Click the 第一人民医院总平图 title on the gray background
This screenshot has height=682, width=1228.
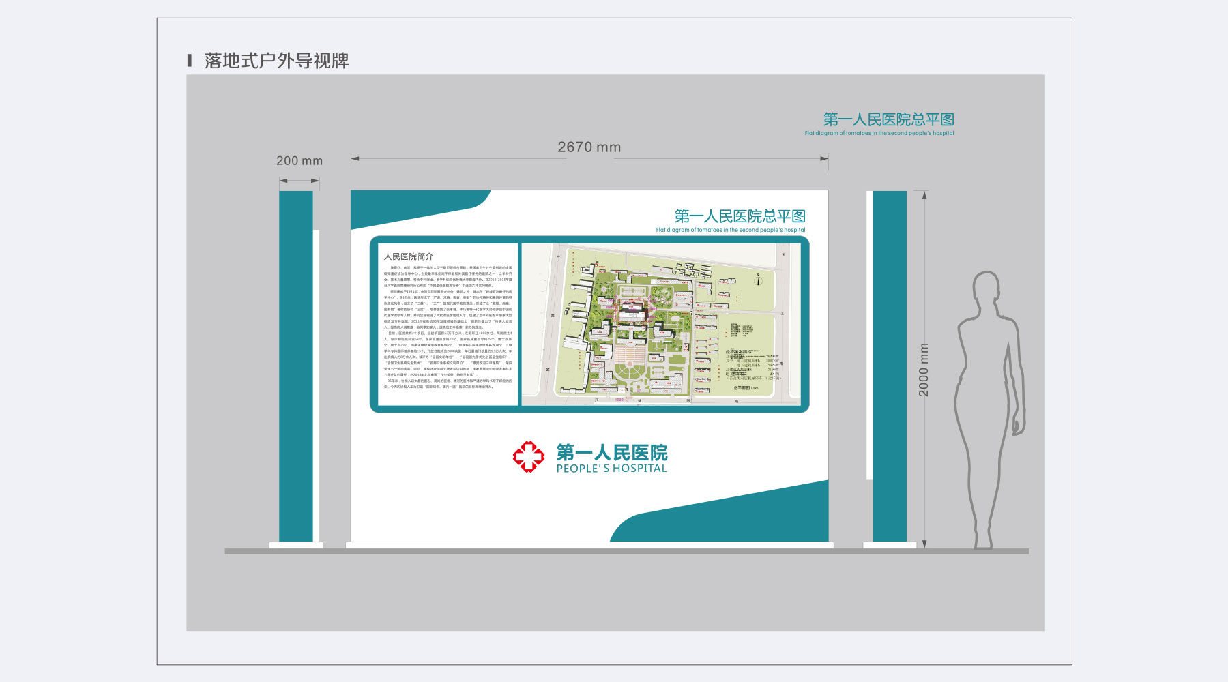click(888, 119)
